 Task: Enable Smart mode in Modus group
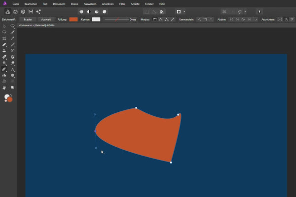[161, 19]
